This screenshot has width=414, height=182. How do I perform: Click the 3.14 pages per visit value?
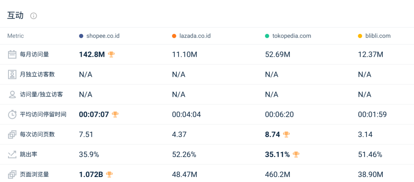click(x=365, y=135)
